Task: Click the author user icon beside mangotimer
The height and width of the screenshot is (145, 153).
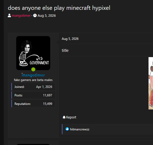Action: pos(9,15)
